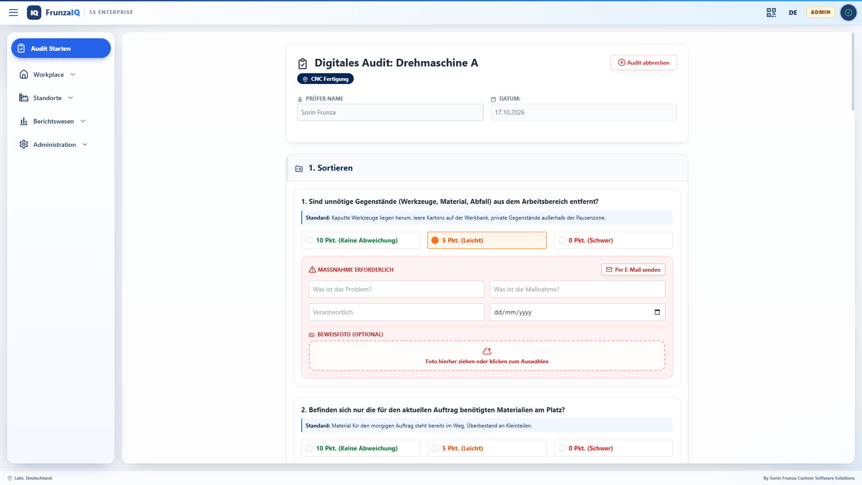Click the Workplace home icon
The image size is (862, 485).
(24, 75)
